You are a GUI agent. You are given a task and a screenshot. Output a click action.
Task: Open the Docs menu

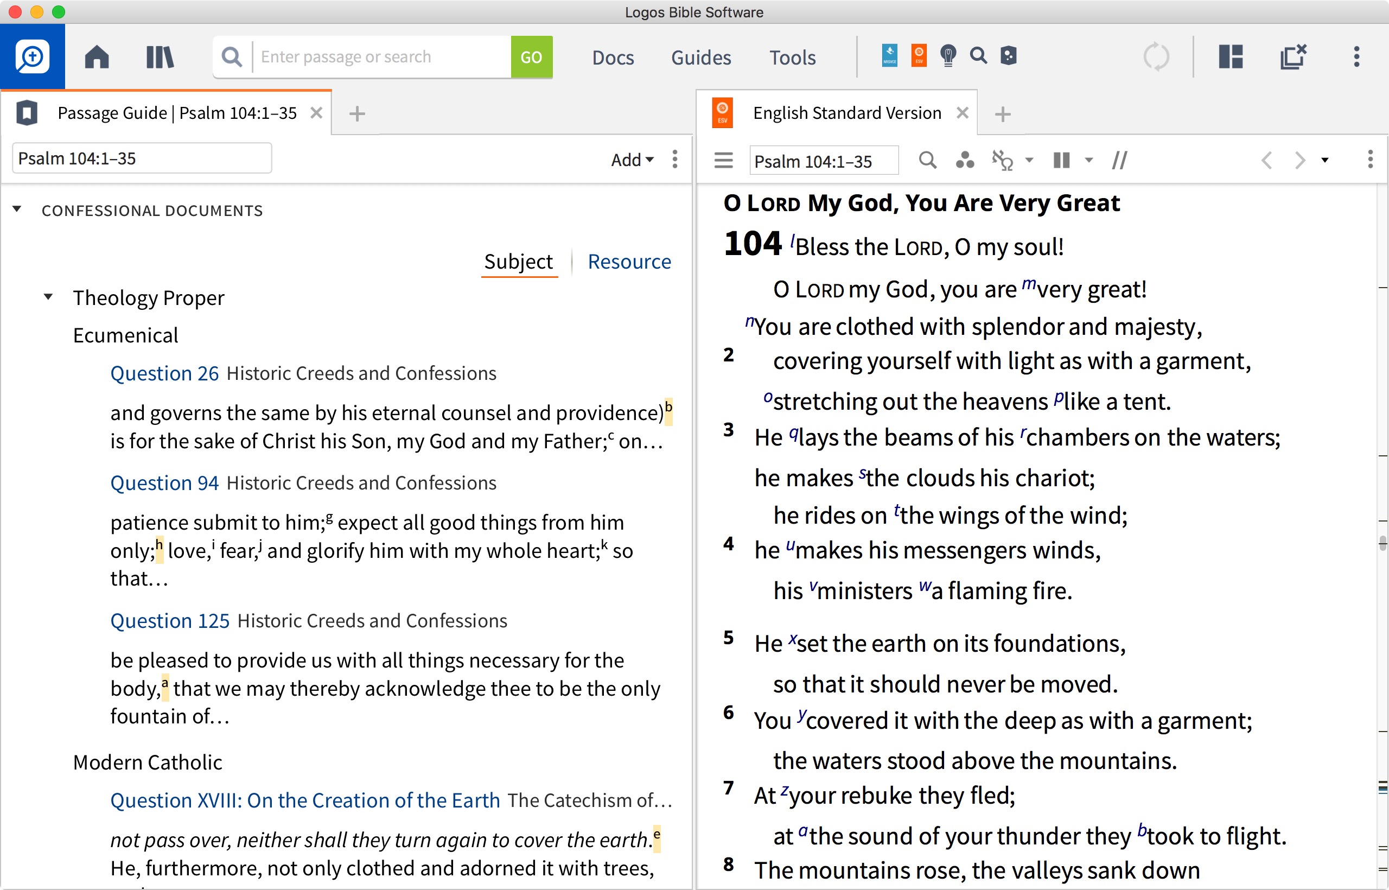point(613,57)
